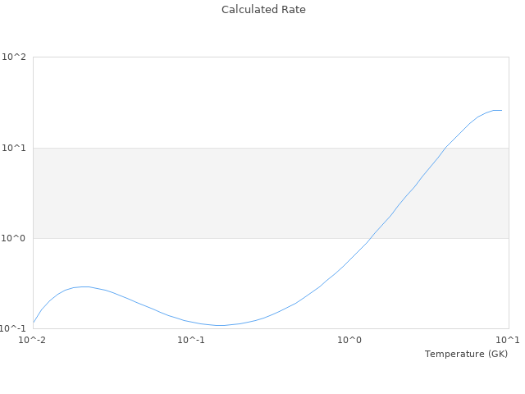The width and height of the screenshot is (525, 394).
Task: Click the blue curve above the 10^-1 x-axis tick
Action: pyautogui.click(x=191, y=321)
